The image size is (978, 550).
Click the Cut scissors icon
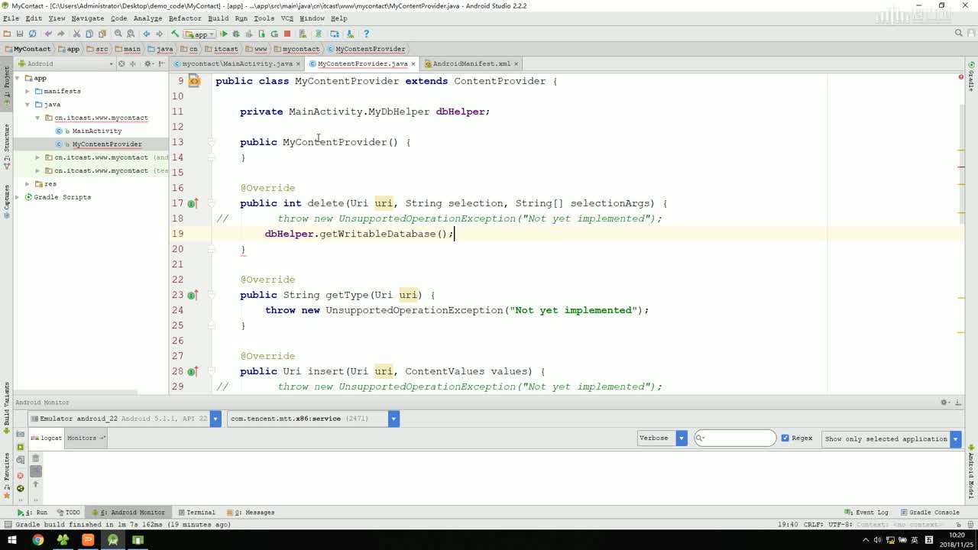pos(77,34)
